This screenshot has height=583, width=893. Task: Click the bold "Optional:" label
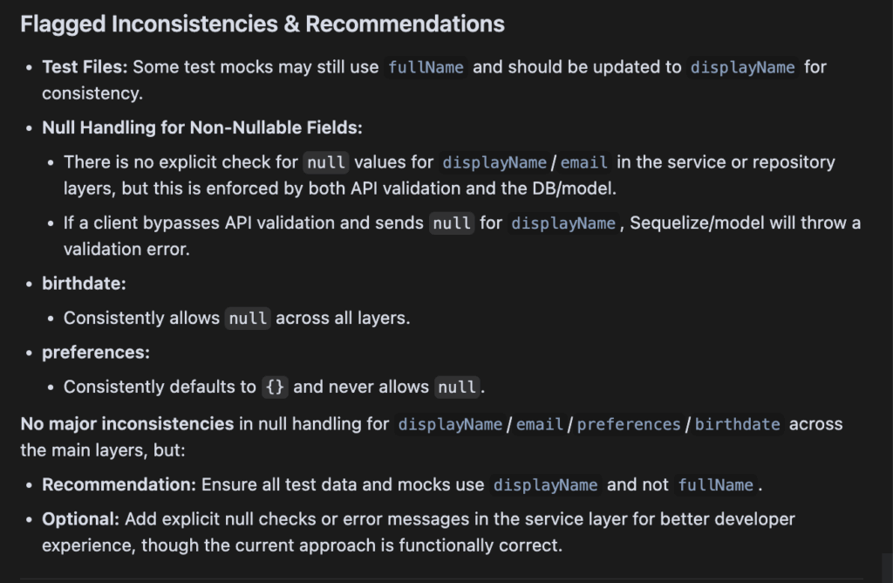coord(80,519)
